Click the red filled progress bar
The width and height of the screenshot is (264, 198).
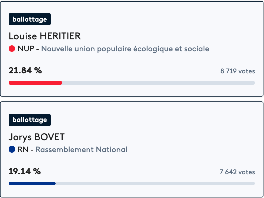click(35, 83)
